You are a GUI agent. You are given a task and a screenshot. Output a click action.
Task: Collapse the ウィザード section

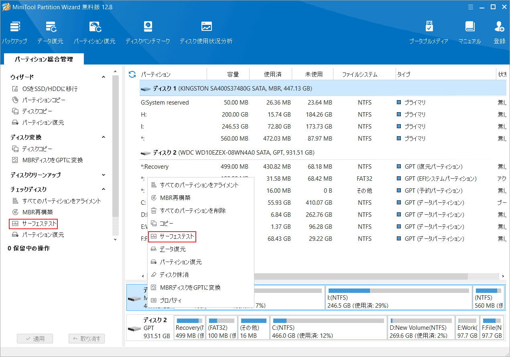point(104,77)
